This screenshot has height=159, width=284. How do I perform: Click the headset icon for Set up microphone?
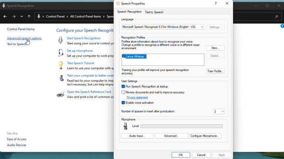(61, 53)
